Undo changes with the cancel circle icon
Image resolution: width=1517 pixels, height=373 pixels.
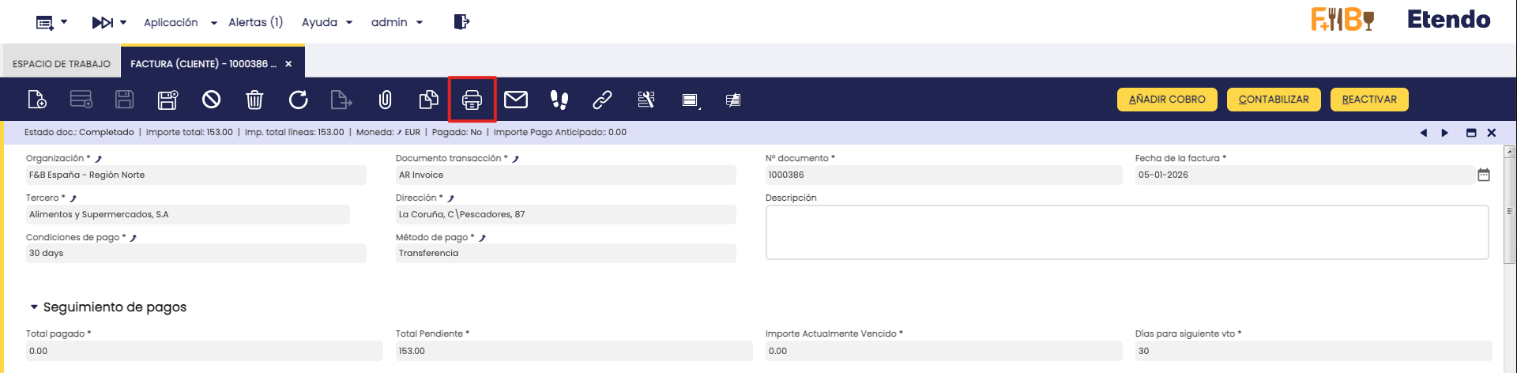(211, 100)
